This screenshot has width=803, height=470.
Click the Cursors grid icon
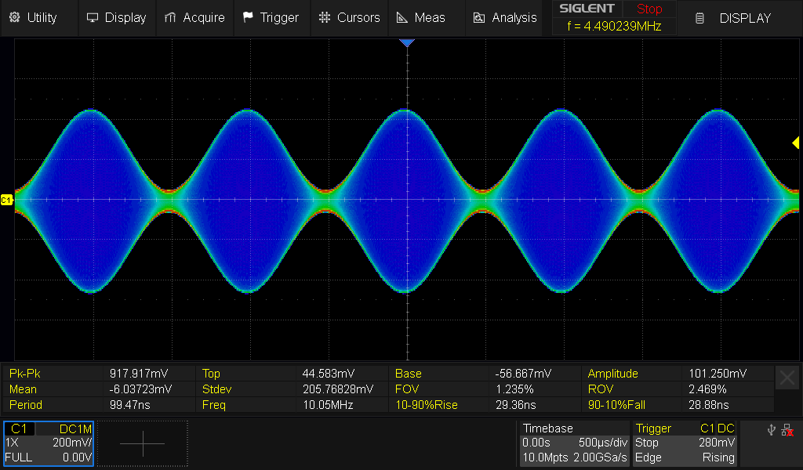coord(324,17)
